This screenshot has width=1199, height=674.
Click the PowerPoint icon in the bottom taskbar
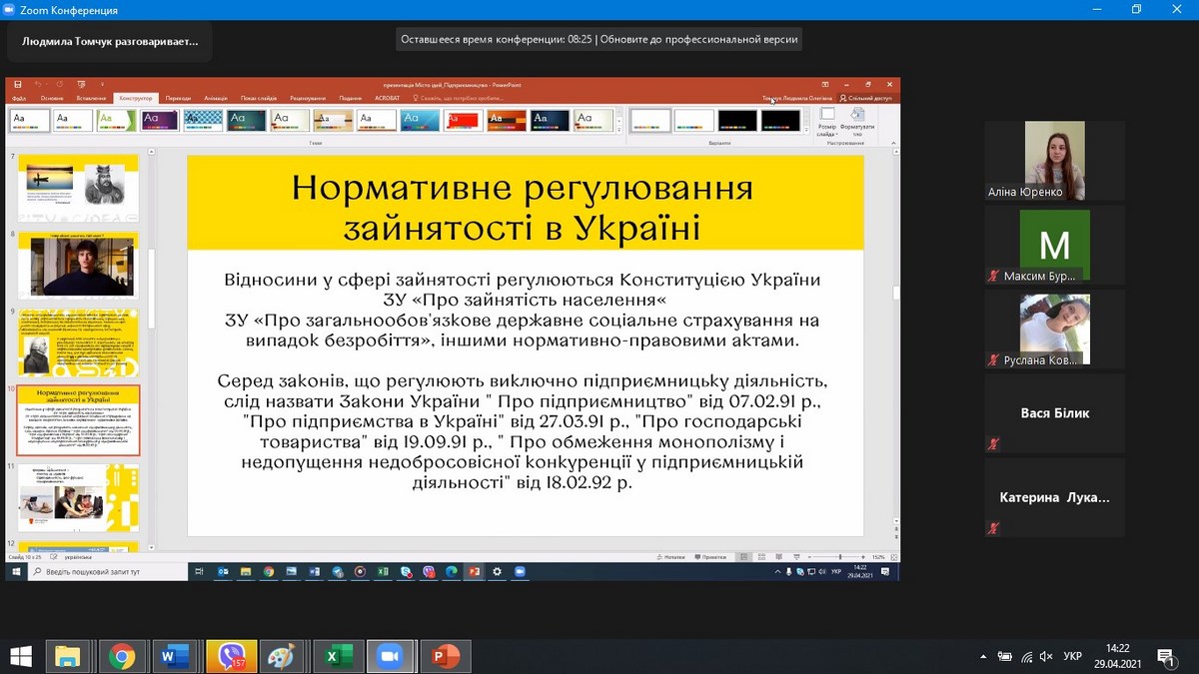tap(445, 656)
